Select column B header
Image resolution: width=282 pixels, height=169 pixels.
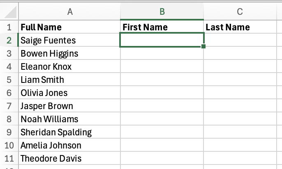[162, 12]
